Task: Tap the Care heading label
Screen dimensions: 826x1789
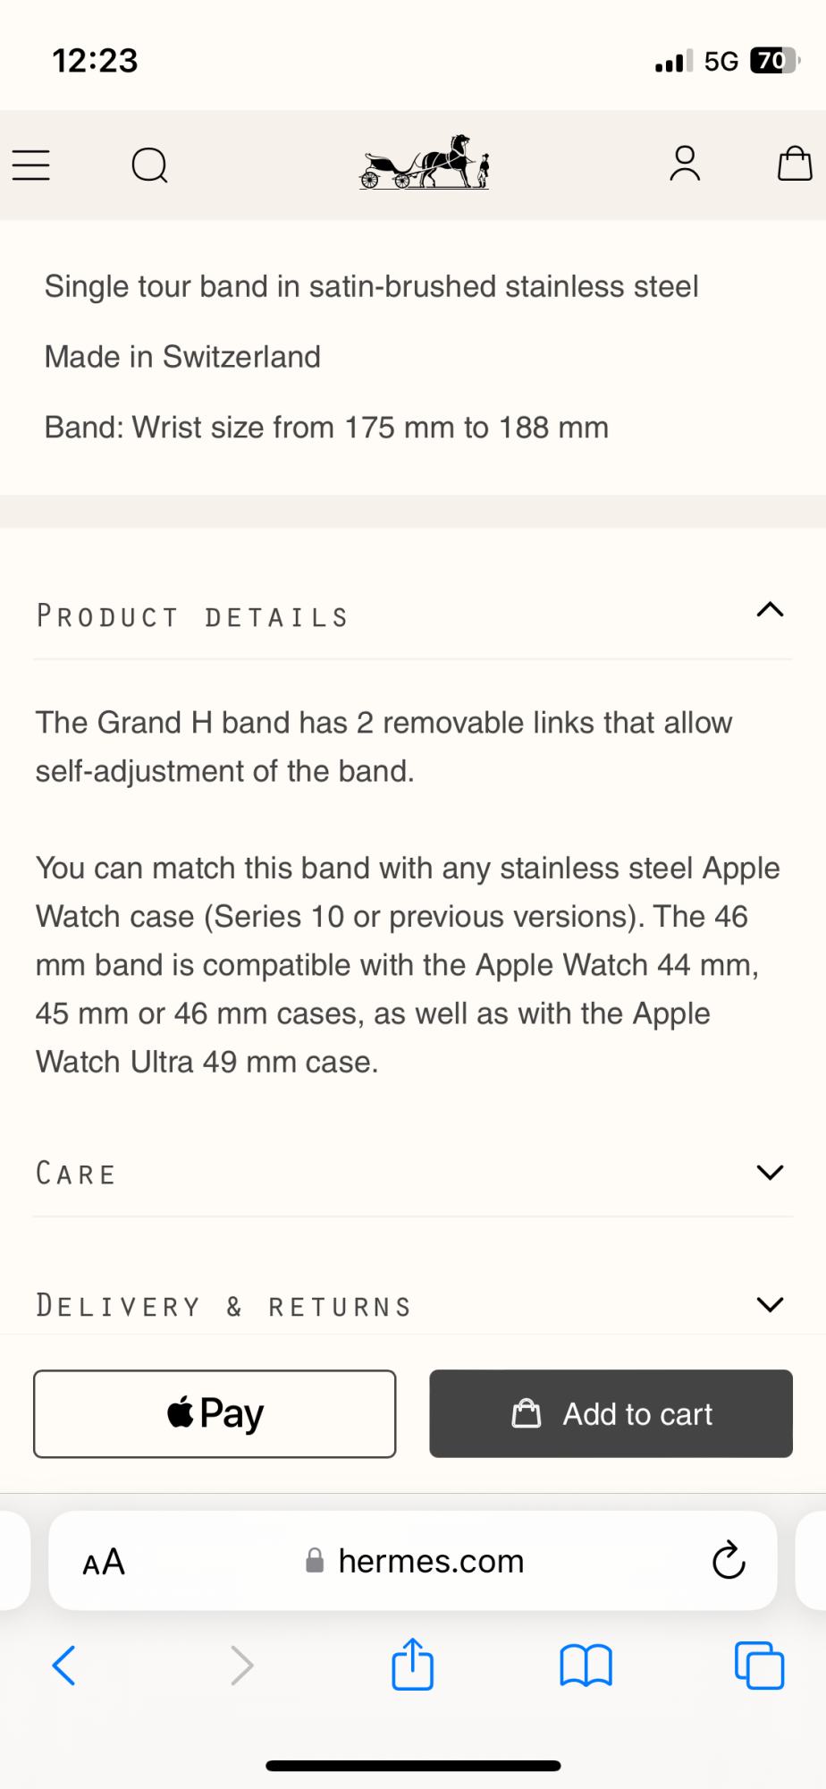Action: point(76,1174)
